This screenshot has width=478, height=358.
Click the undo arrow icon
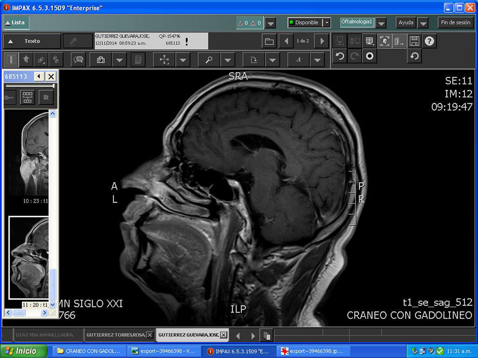pyautogui.click(x=340, y=56)
